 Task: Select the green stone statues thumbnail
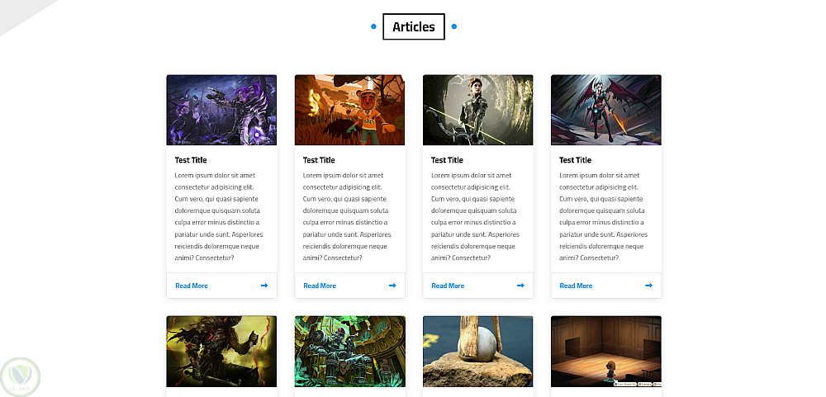pyautogui.click(x=349, y=352)
